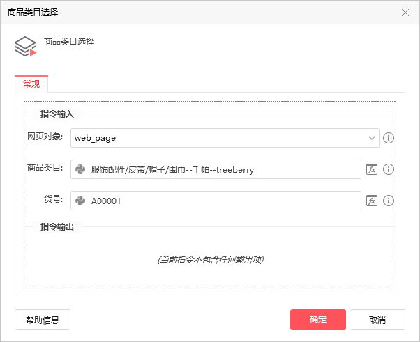Image resolution: width=420 pixels, height=342 pixels.
Task: Expand the 网页对象 dropdown arrow
Action: pyautogui.click(x=372, y=138)
